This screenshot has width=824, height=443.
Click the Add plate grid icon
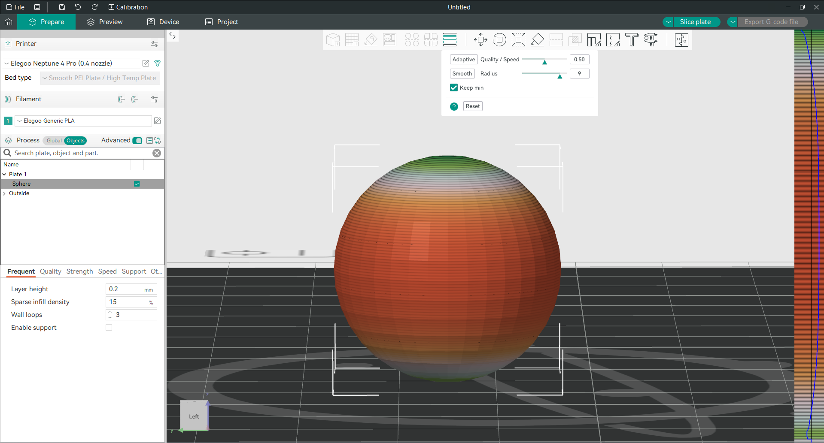pos(352,40)
